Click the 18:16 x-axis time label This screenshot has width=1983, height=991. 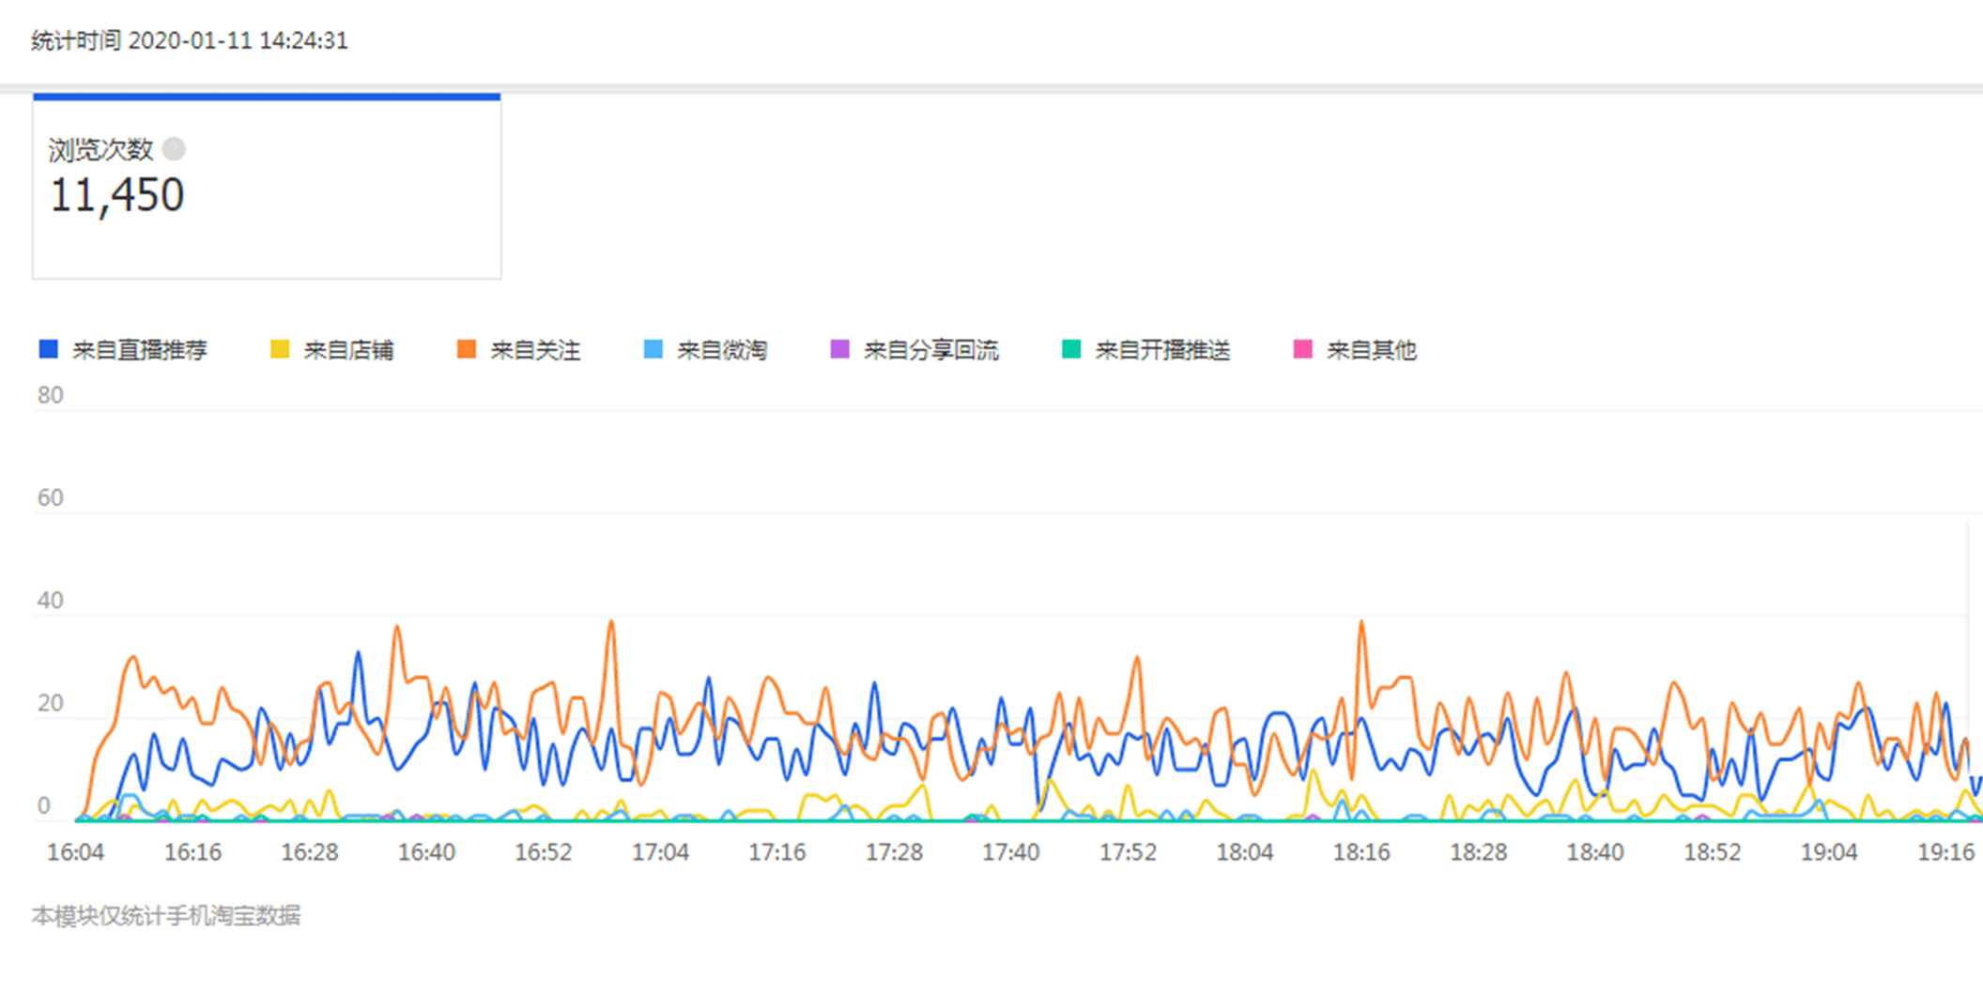1361,852
